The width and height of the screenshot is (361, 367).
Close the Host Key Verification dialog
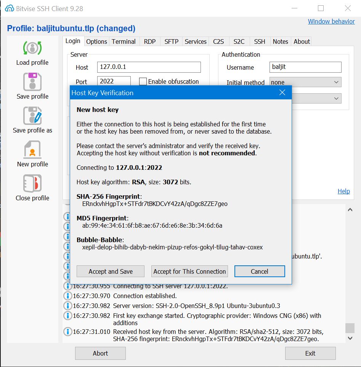(282, 93)
